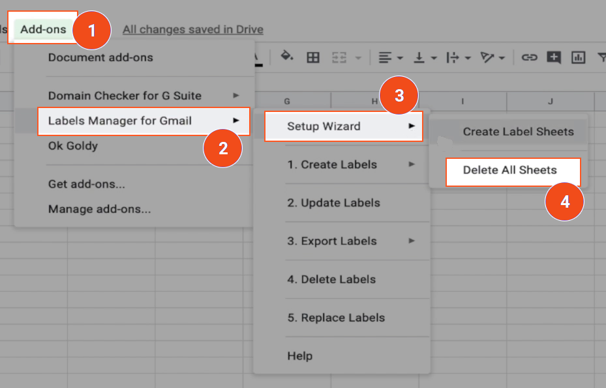Click the insert comment icon
The image size is (606, 388).
(553, 58)
